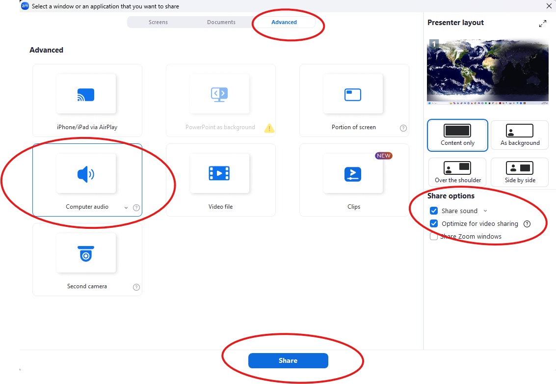Viewport: 556px width, 384px height.
Task: Select the Content only layout
Action: click(457, 135)
